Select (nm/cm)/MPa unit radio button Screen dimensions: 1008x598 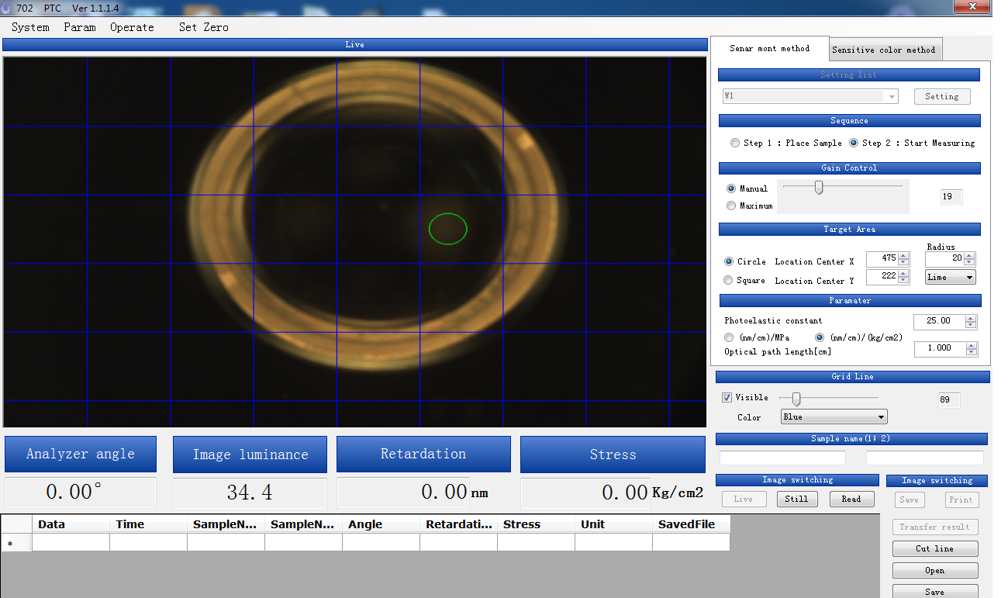[729, 337]
